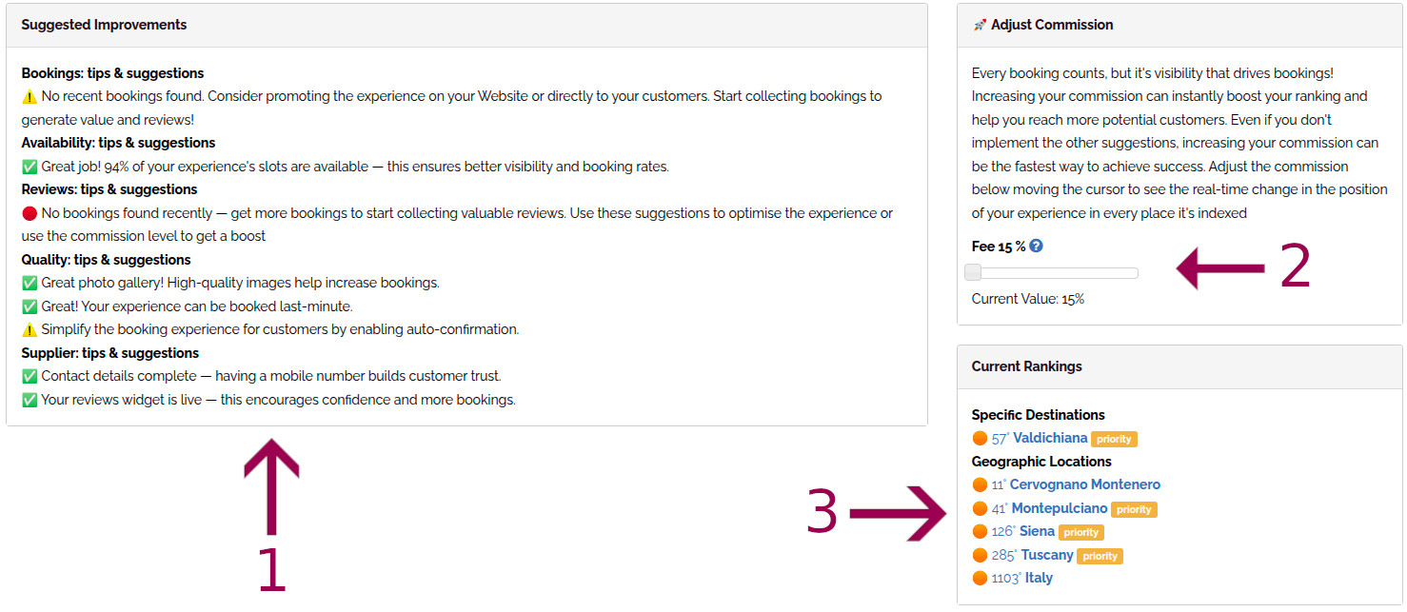Click the green check beside reviews widget message
This screenshot has width=1407, height=612.
pos(30,400)
